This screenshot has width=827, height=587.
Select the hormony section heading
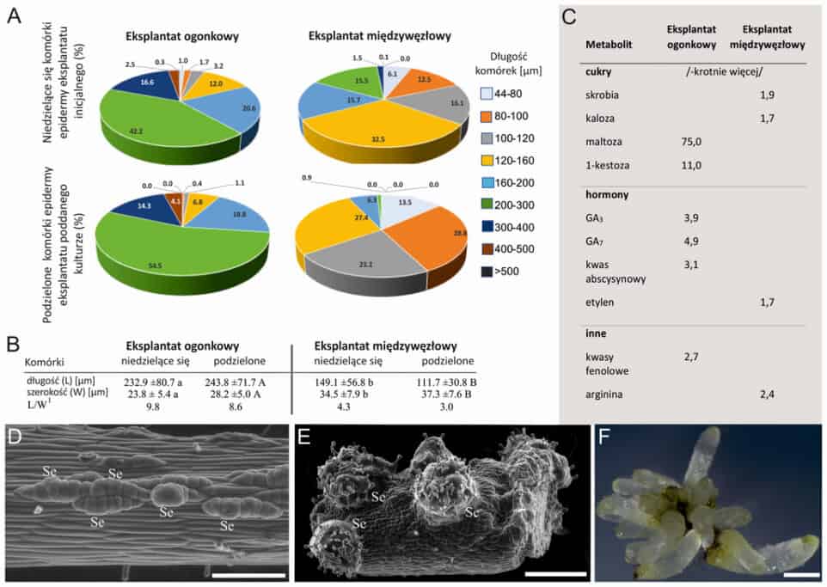pyautogui.click(x=607, y=194)
